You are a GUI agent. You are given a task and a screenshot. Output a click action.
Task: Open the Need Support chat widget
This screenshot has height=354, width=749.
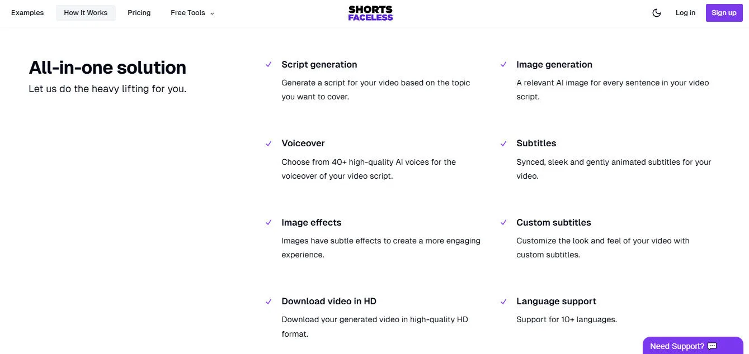pyautogui.click(x=693, y=346)
